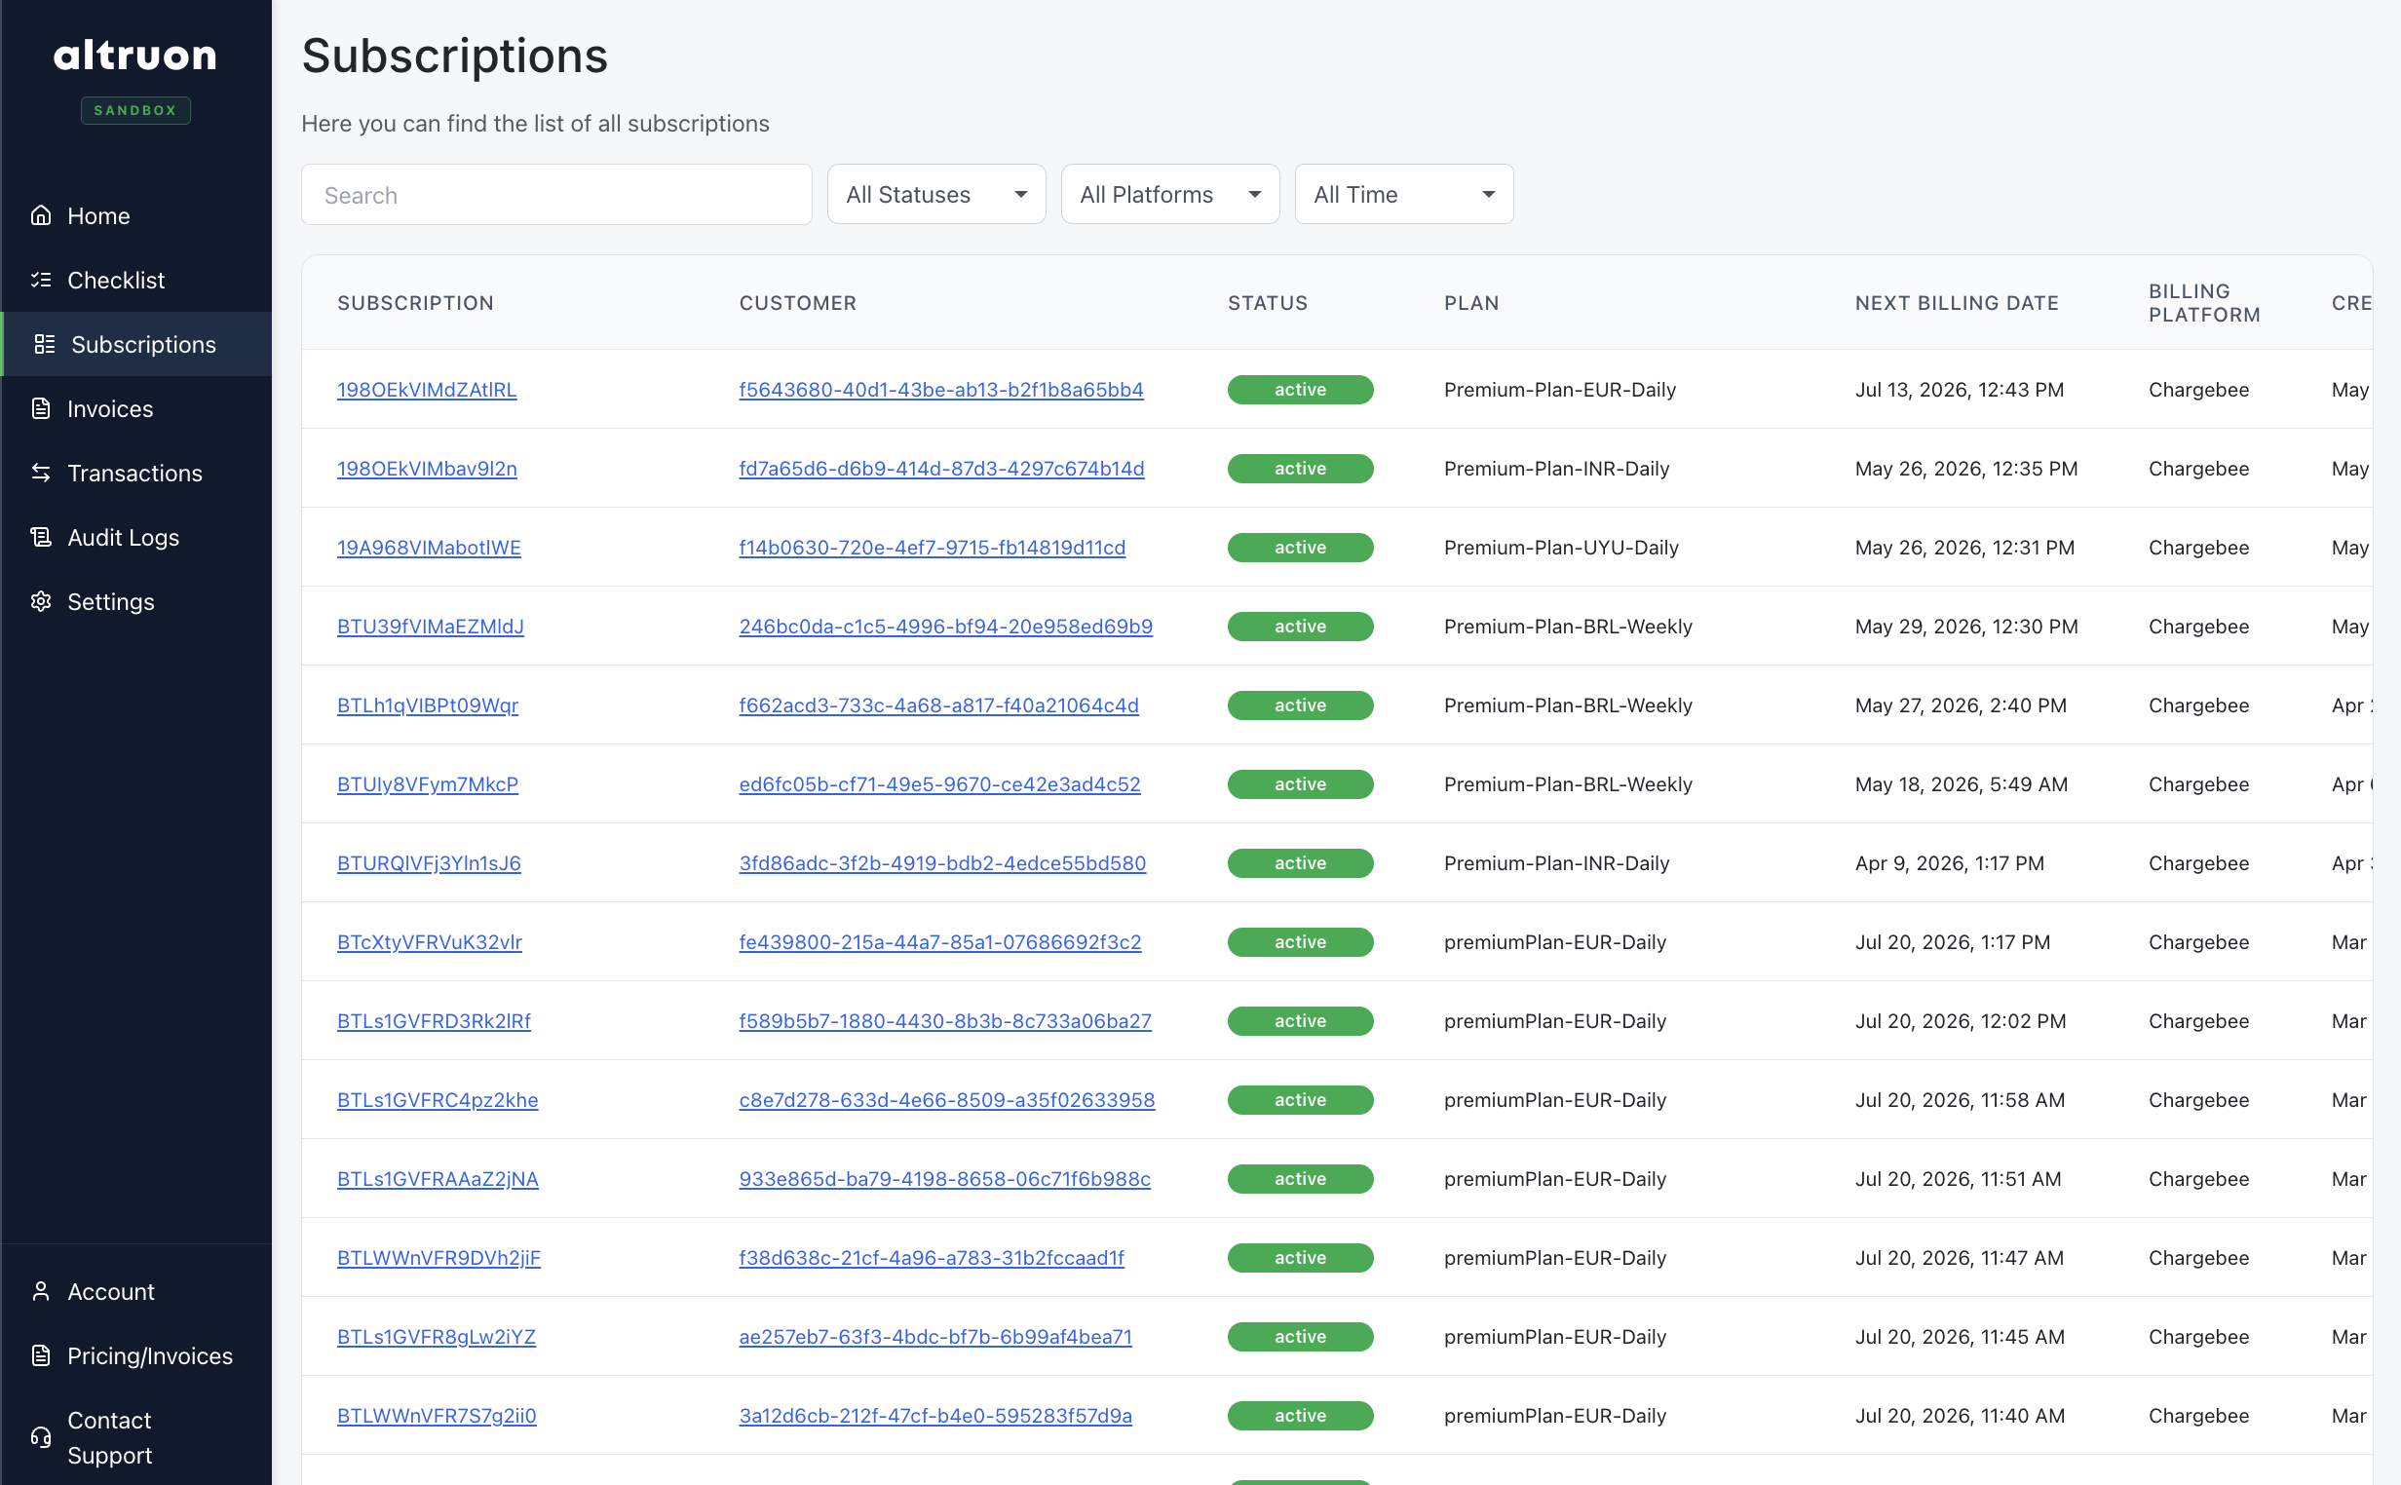Open subscription BTcXtyVFRVuK32vlr
The height and width of the screenshot is (1485, 2401).
429,942
